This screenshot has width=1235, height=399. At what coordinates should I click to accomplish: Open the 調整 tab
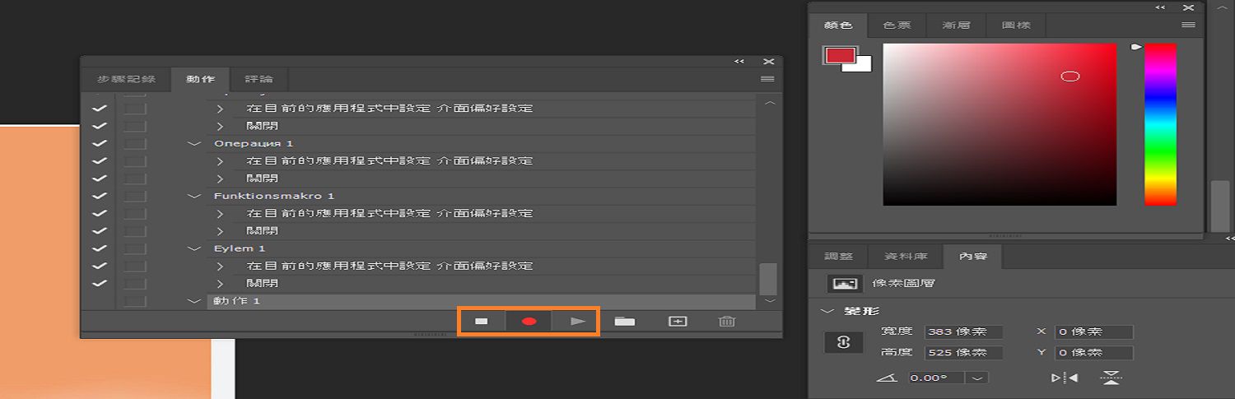tap(839, 257)
